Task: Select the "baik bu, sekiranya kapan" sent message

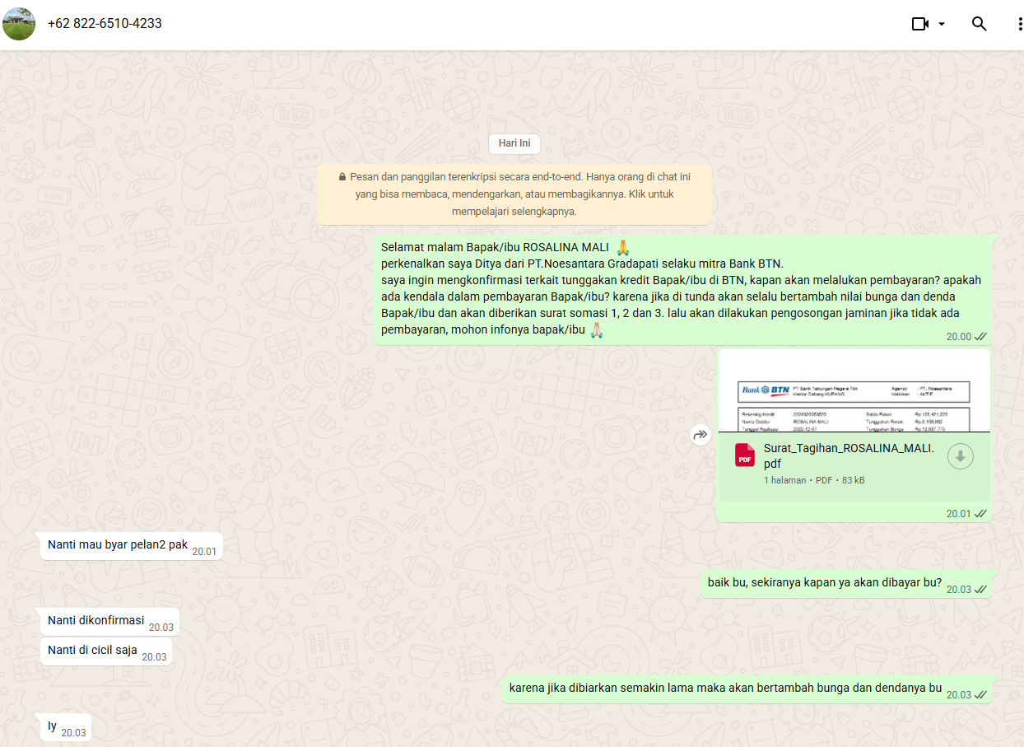Action: click(x=824, y=583)
